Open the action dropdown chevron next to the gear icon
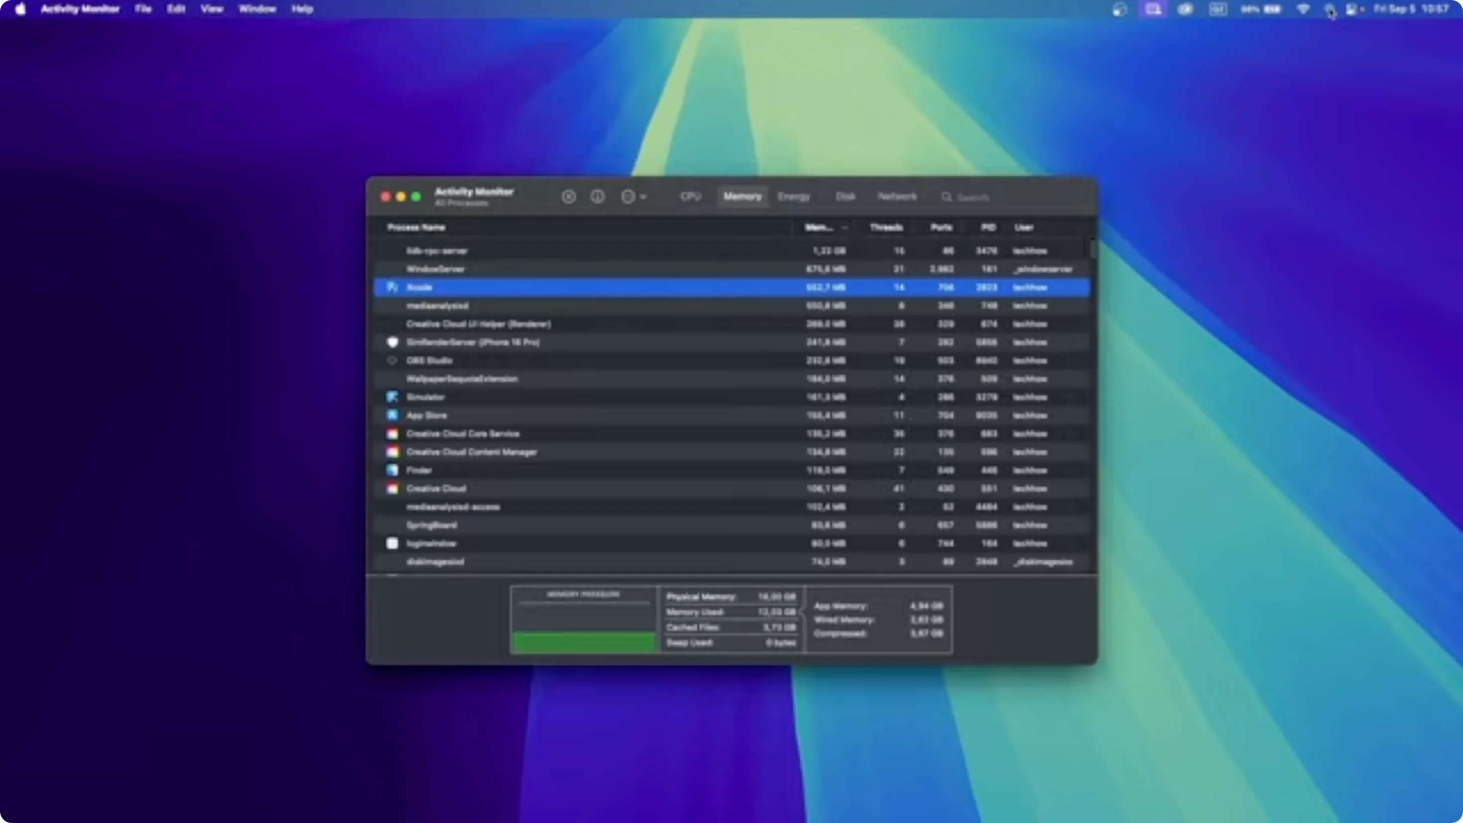 click(x=643, y=196)
